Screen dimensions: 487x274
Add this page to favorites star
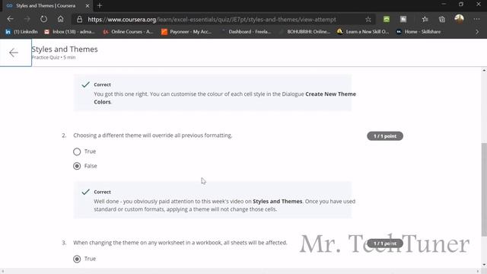368,19
